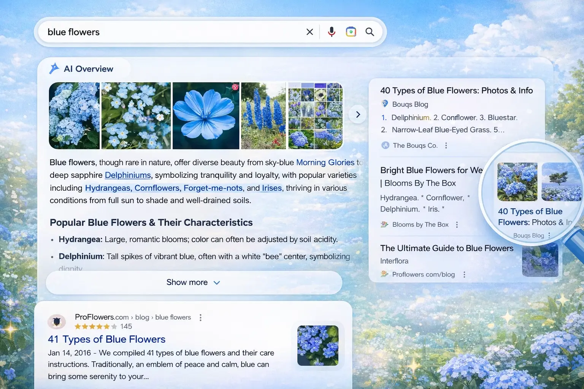Image resolution: width=584 pixels, height=389 pixels.
Task: Open Google Lens image search
Action: tap(351, 32)
